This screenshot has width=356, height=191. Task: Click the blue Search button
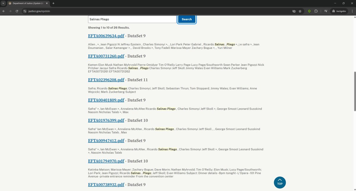click(187, 19)
